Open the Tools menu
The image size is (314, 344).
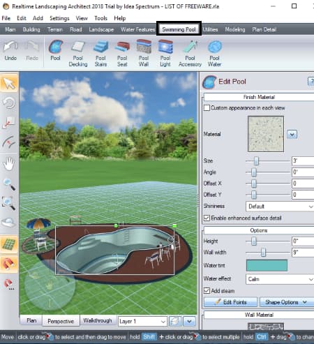[100, 18]
